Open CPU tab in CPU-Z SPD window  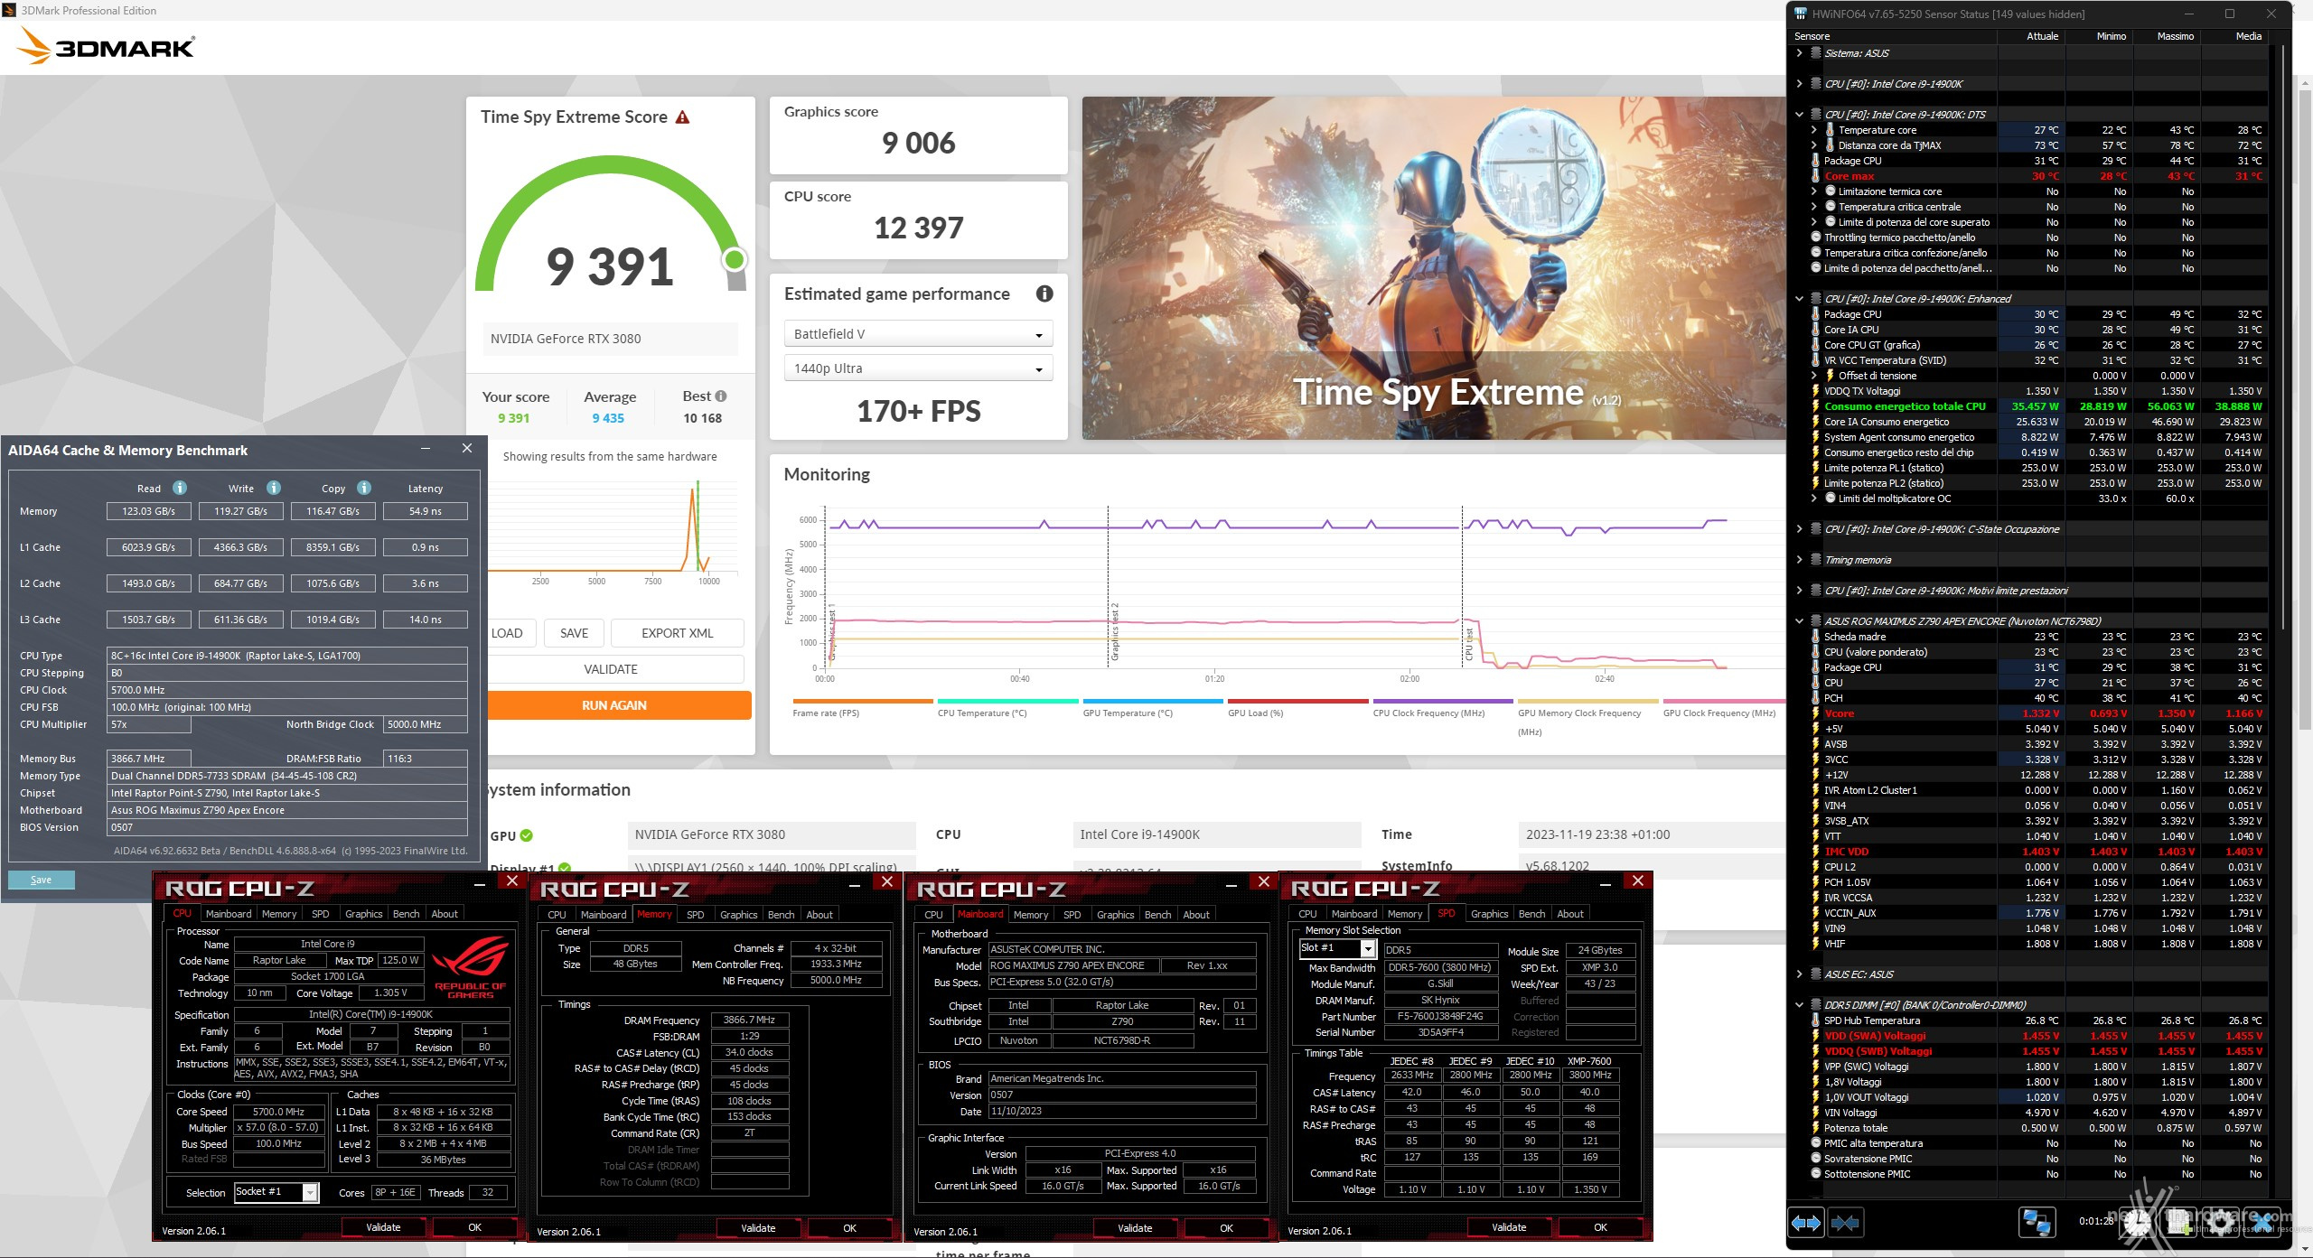[x=1306, y=914]
